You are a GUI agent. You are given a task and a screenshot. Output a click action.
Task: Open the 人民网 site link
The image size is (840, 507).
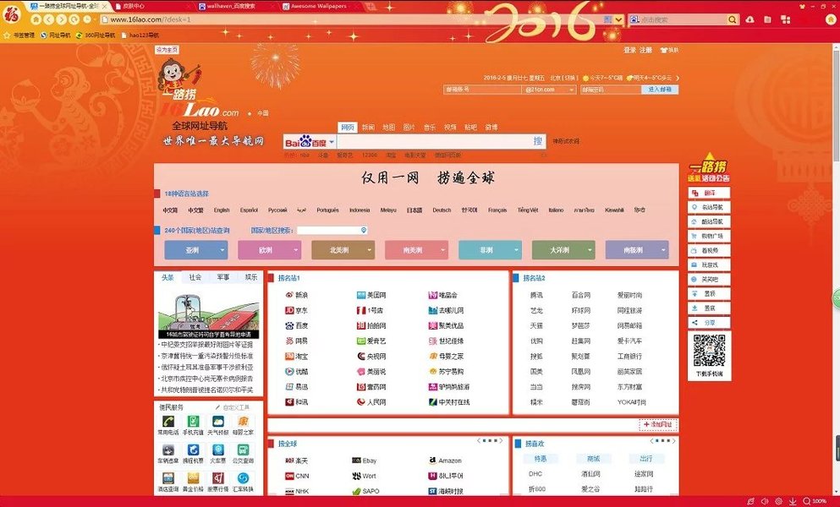(371, 402)
